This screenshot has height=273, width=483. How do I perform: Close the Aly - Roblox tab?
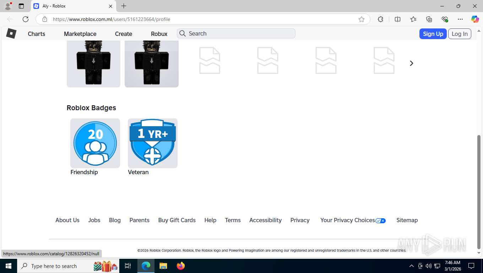pos(110,6)
